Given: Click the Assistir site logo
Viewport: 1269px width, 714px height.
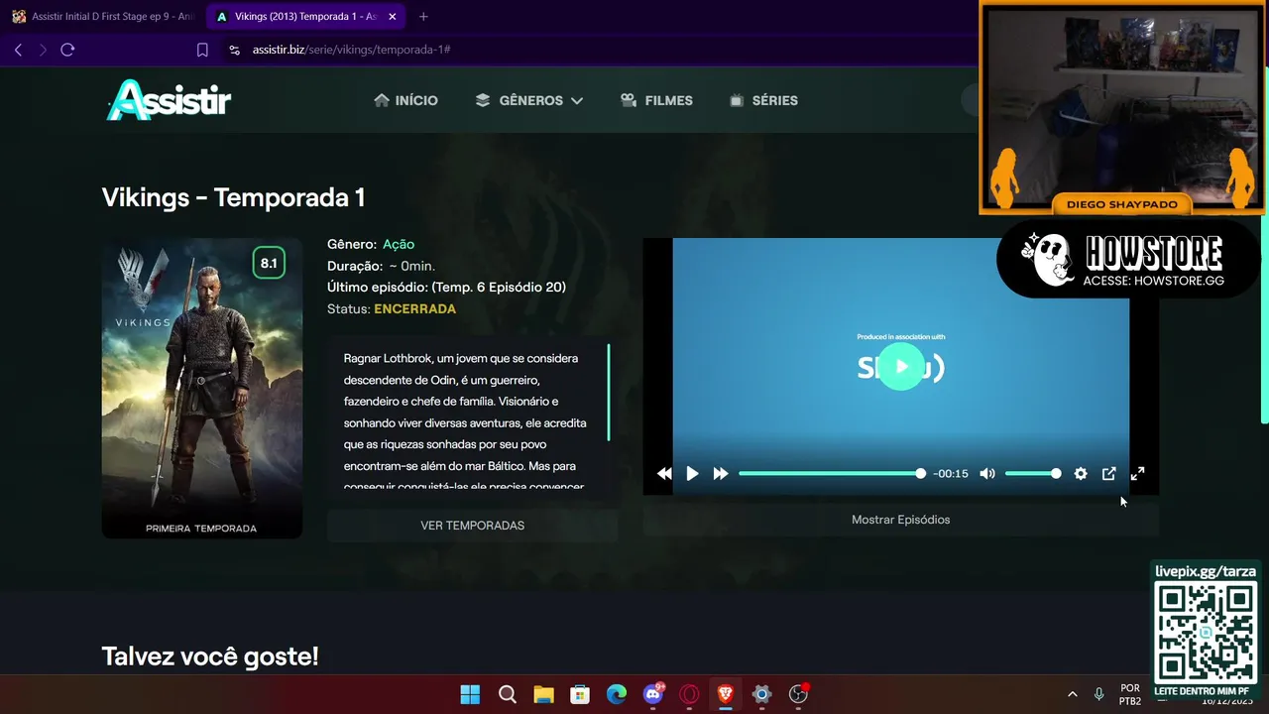Looking at the screenshot, I should (x=169, y=99).
